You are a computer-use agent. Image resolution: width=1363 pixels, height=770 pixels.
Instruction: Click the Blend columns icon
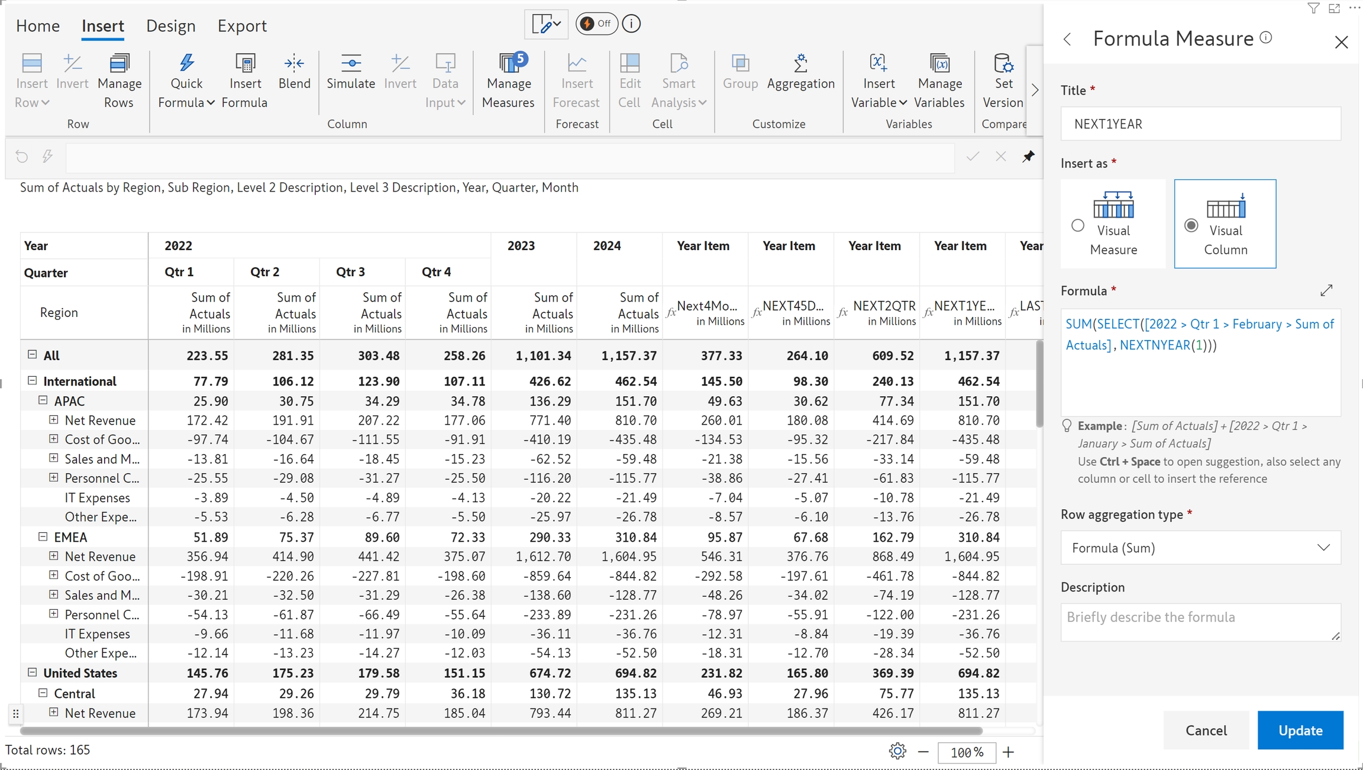click(x=294, y=64)
